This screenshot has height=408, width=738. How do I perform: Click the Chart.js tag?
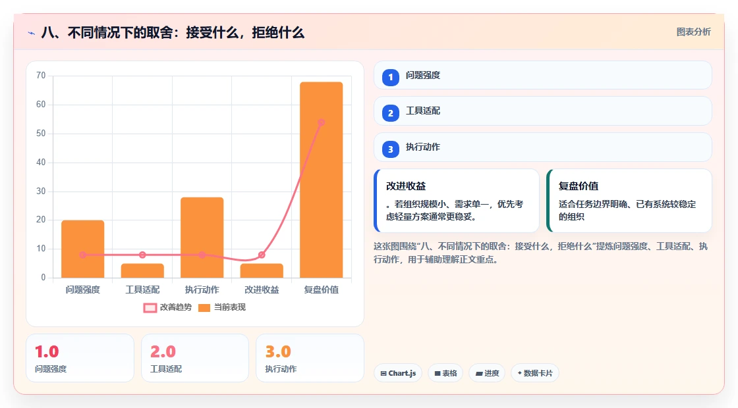point(398,373)
